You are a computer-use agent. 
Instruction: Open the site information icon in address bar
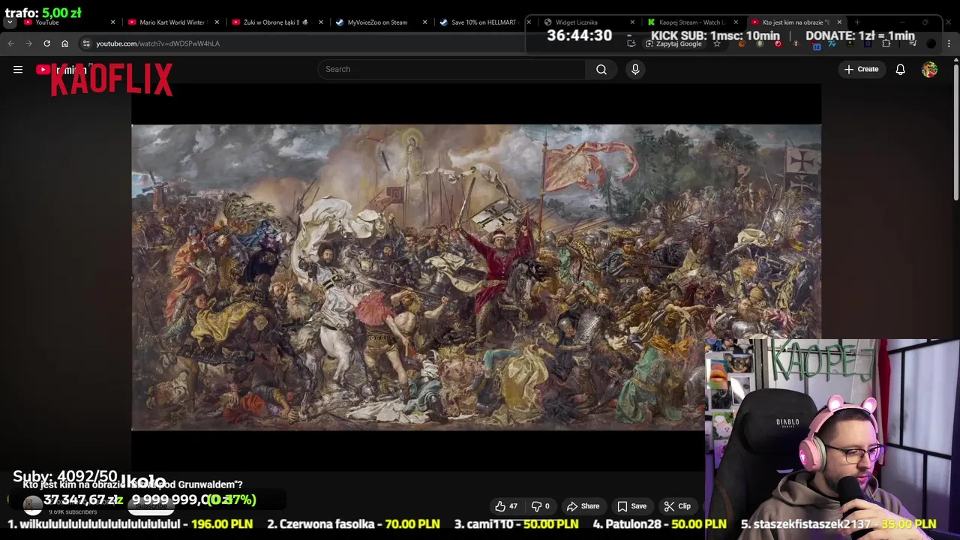pyautogui.click(x=86, y=43)
